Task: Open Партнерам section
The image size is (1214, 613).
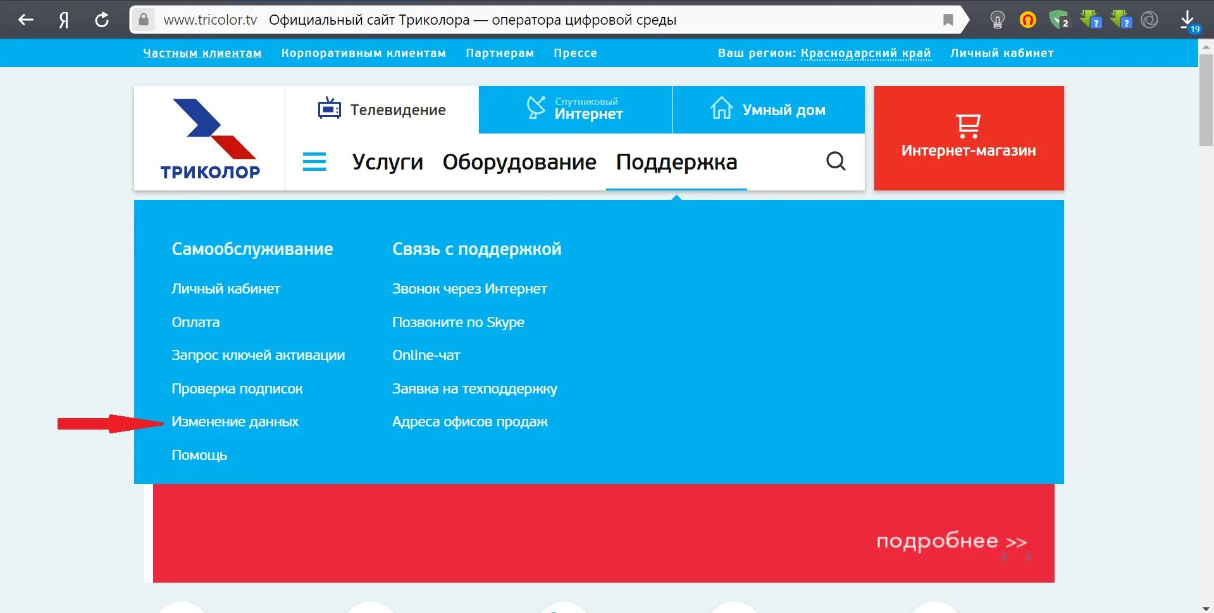Action: click(x=500, y=53)
